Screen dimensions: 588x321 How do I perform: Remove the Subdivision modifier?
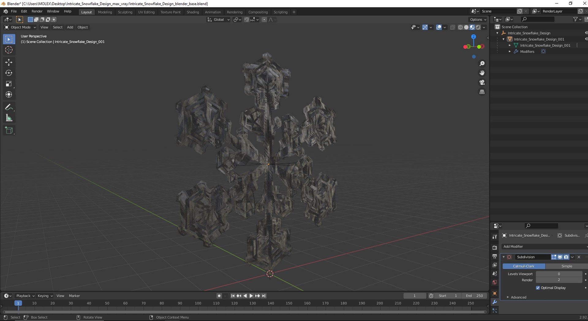click(x=579, y=257)
